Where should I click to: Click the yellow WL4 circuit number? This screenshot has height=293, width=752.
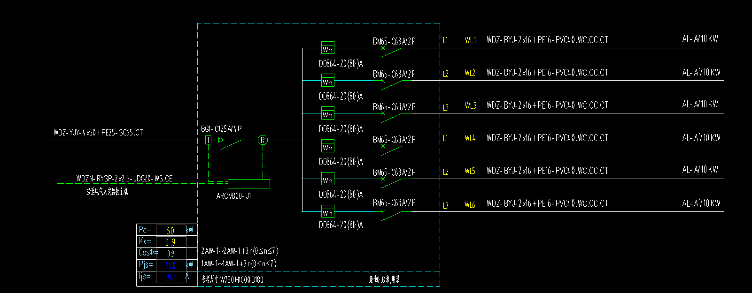pyautogui.click(x=471, y=138)
